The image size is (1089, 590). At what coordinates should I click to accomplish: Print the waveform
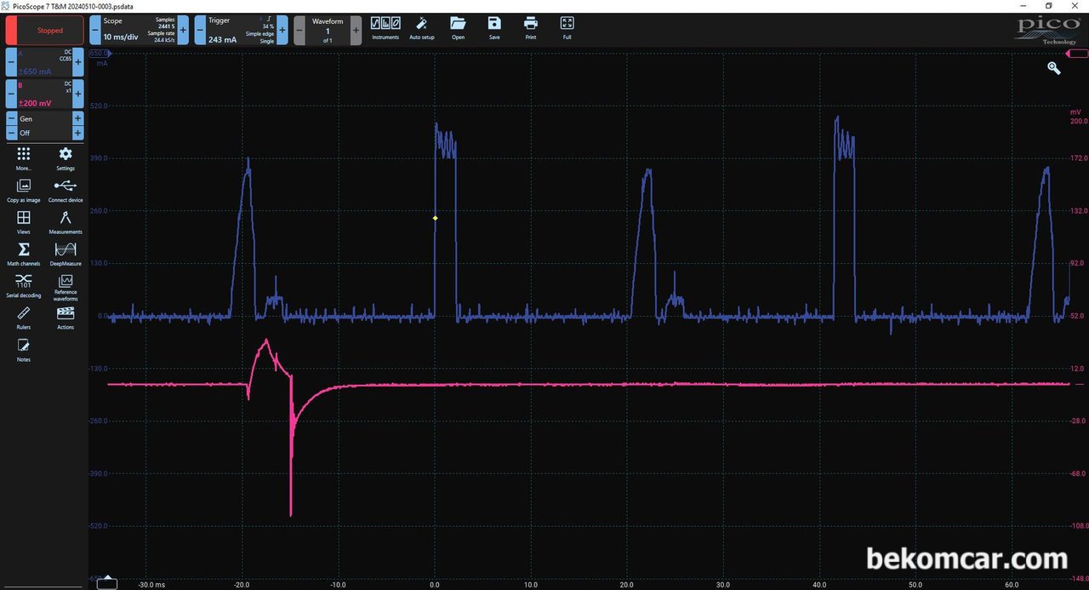pos(531,28)
